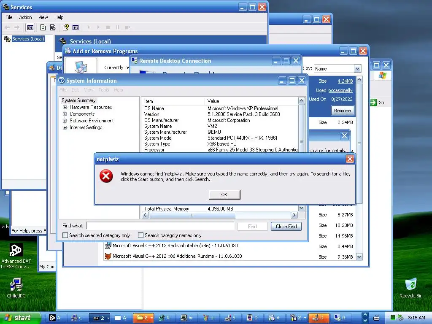Image resolution: width=432 pixels, height=324 pixels.
Task: Click the Add or Remove Programs vertical scroll thumb
Action: [x=359, y=143]
